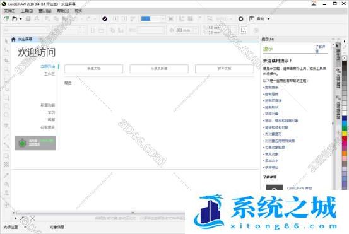
Task: Click the dashed-rectangle treat-as-filled icon
Action: pyautogui.click(x=244, y=30)
